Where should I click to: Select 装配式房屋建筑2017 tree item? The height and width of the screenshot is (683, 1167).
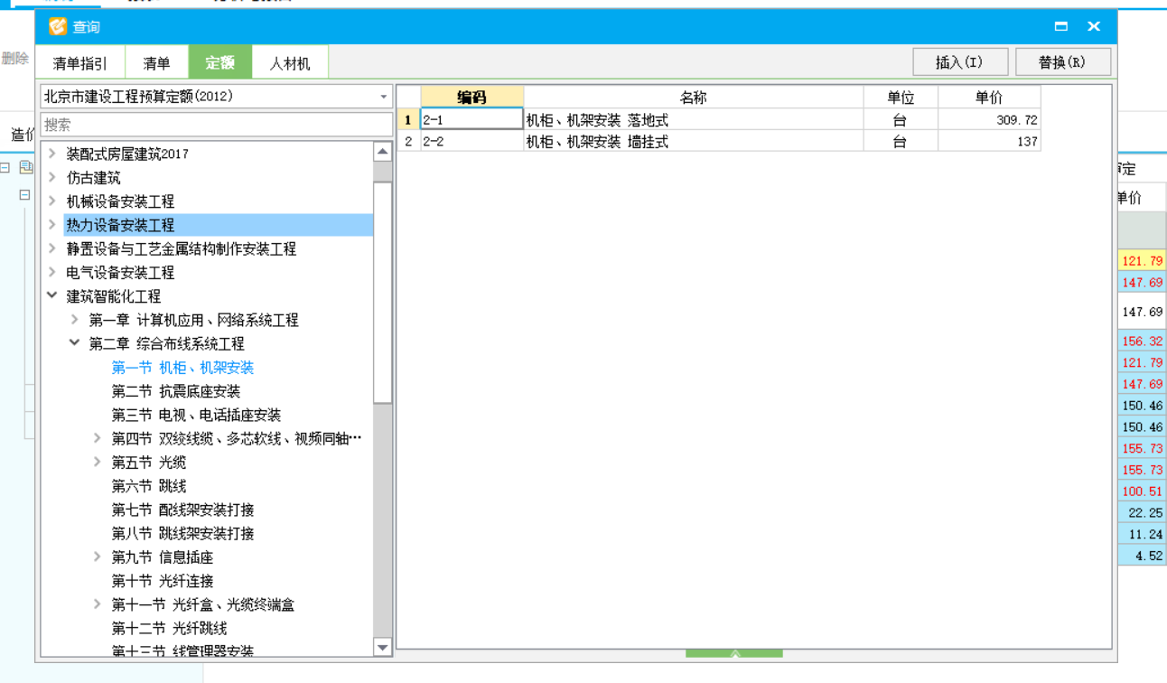(x=127, y=154)
